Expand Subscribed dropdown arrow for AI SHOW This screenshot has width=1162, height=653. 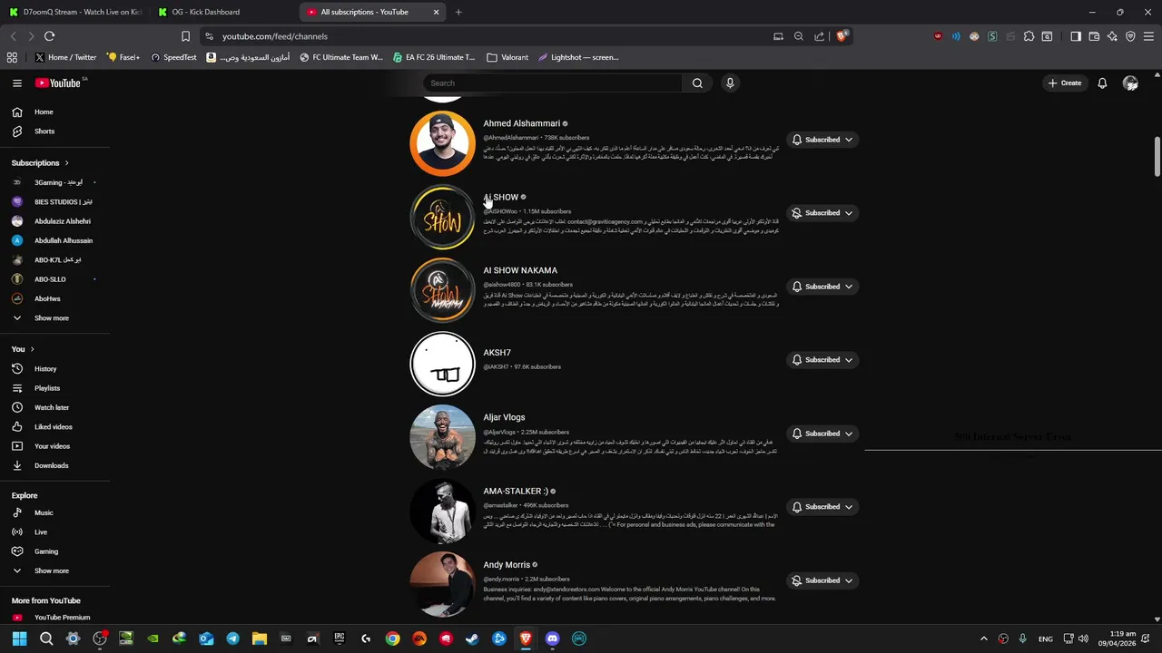pos(849,213)
